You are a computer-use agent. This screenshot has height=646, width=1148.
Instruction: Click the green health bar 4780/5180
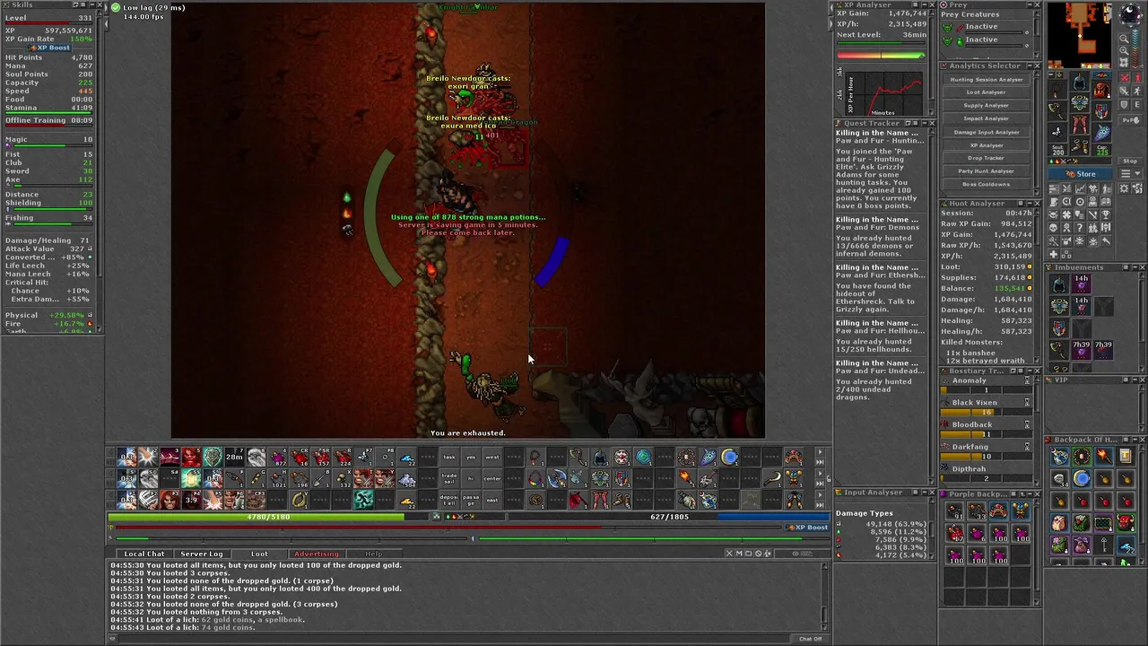pos(270,517)
